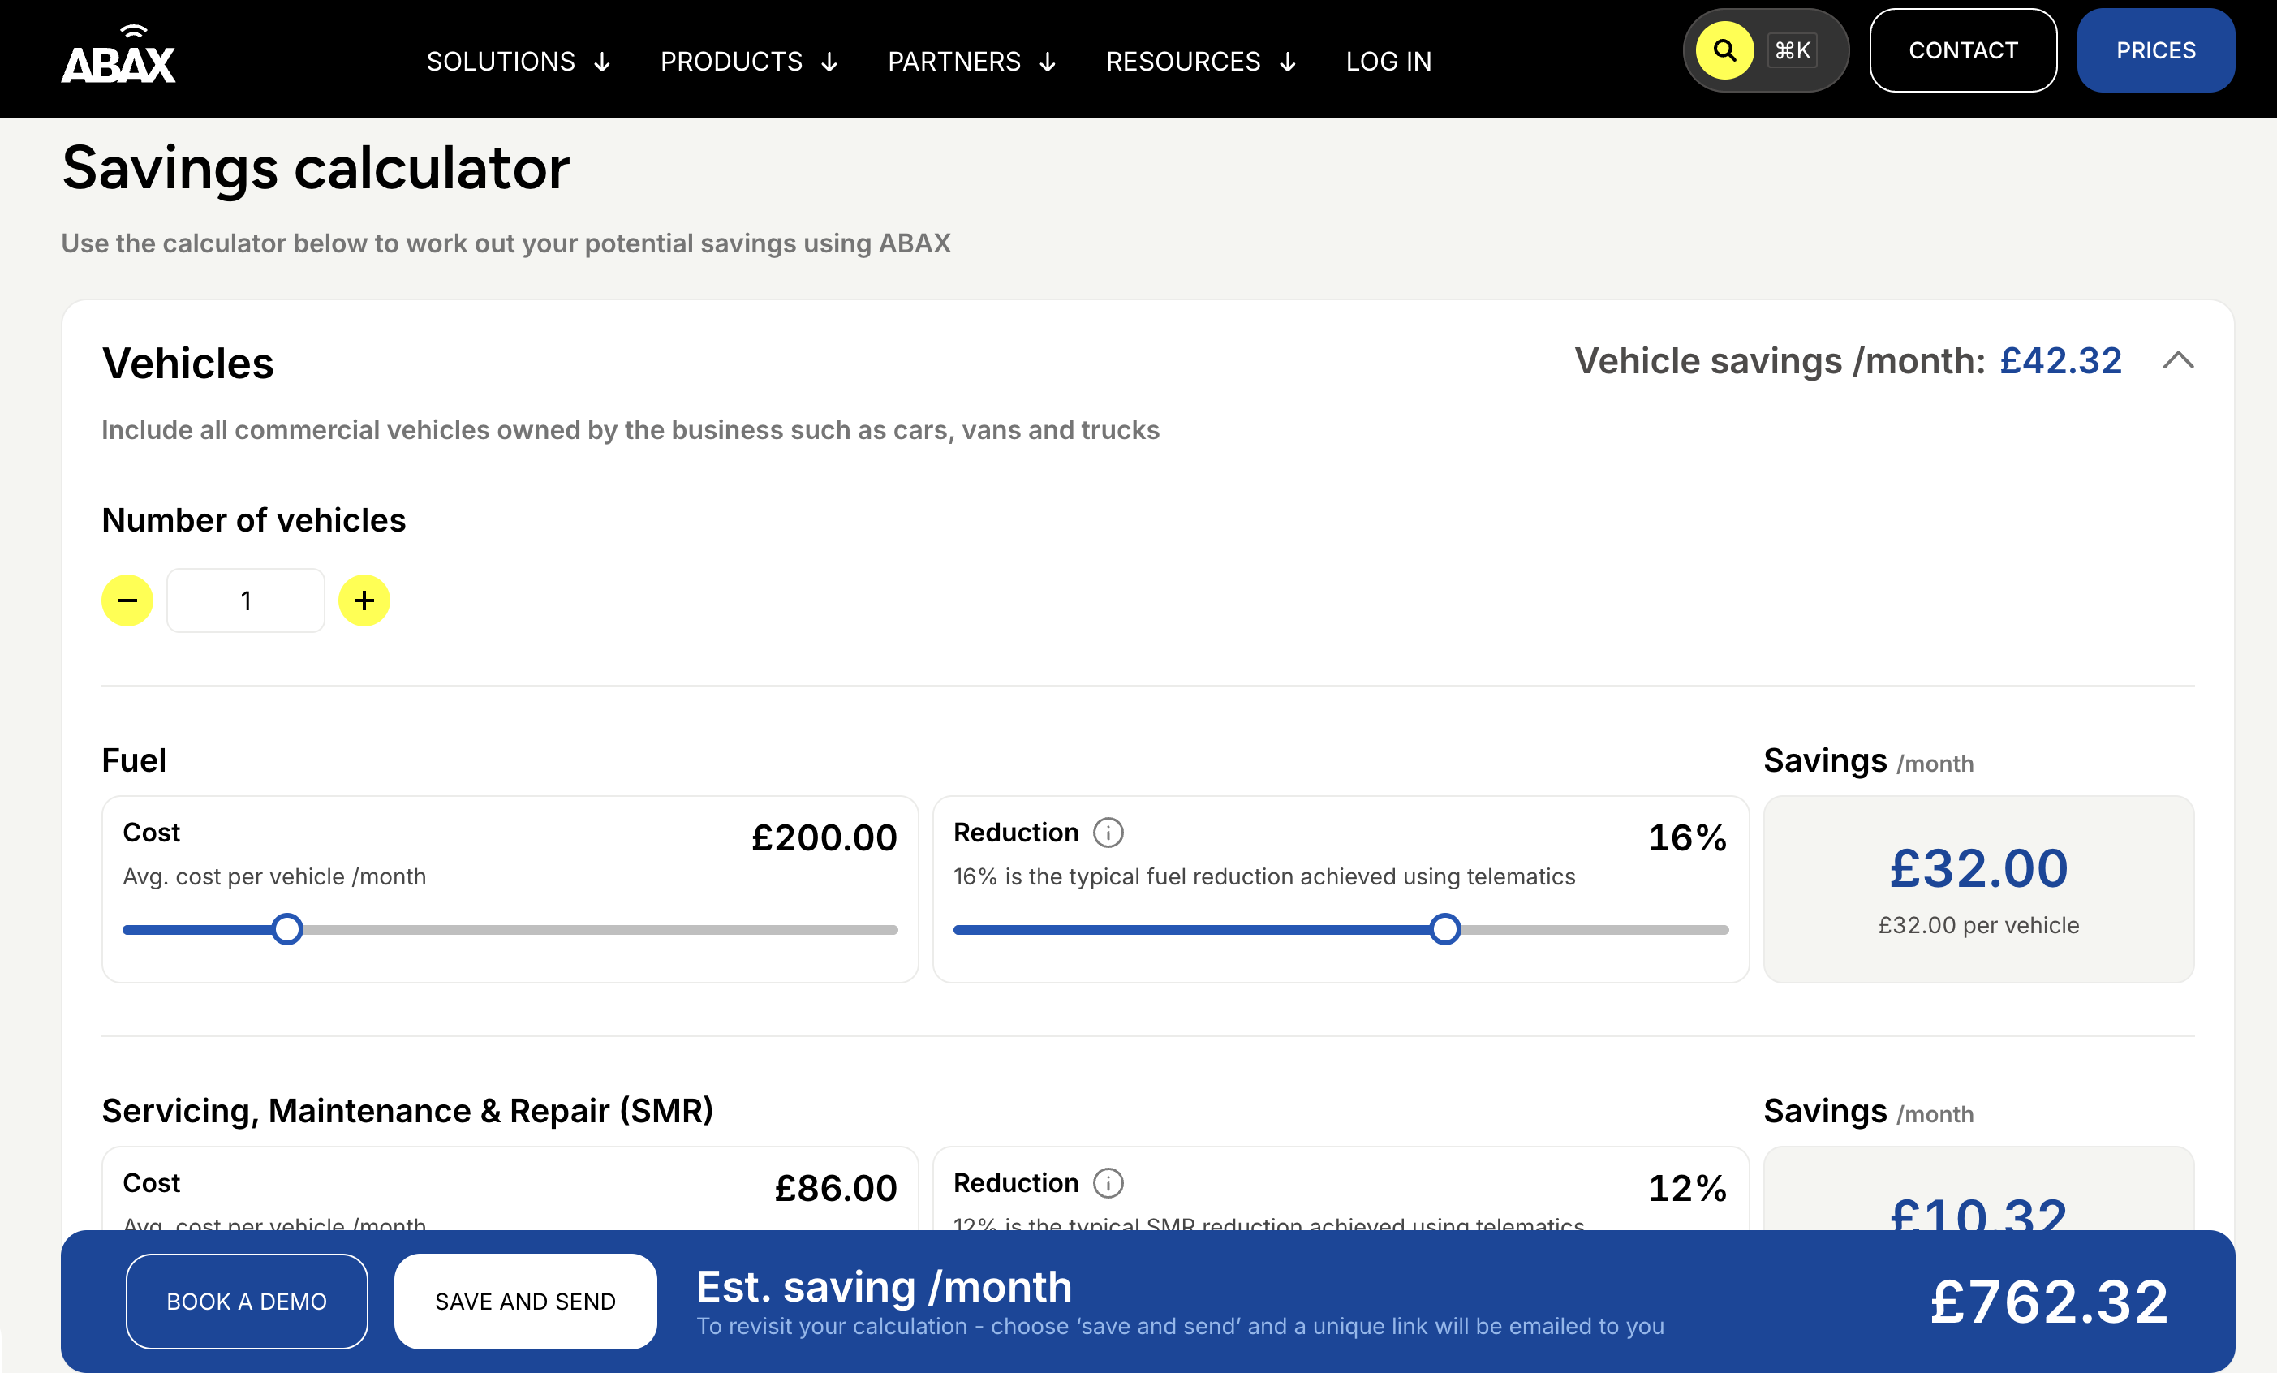Show info for SMR Reduction
Viewport: 2277px width, 1373px height.
[x=1108, y=1182]
